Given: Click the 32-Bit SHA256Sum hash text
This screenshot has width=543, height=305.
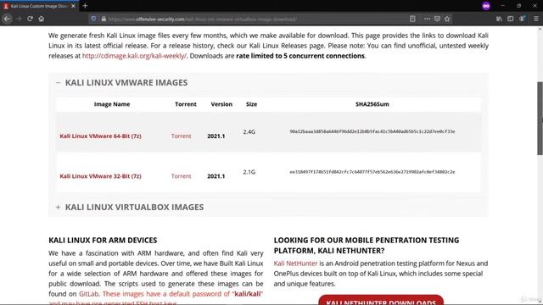Looking at the screenshot, I should tap(372, 171).
